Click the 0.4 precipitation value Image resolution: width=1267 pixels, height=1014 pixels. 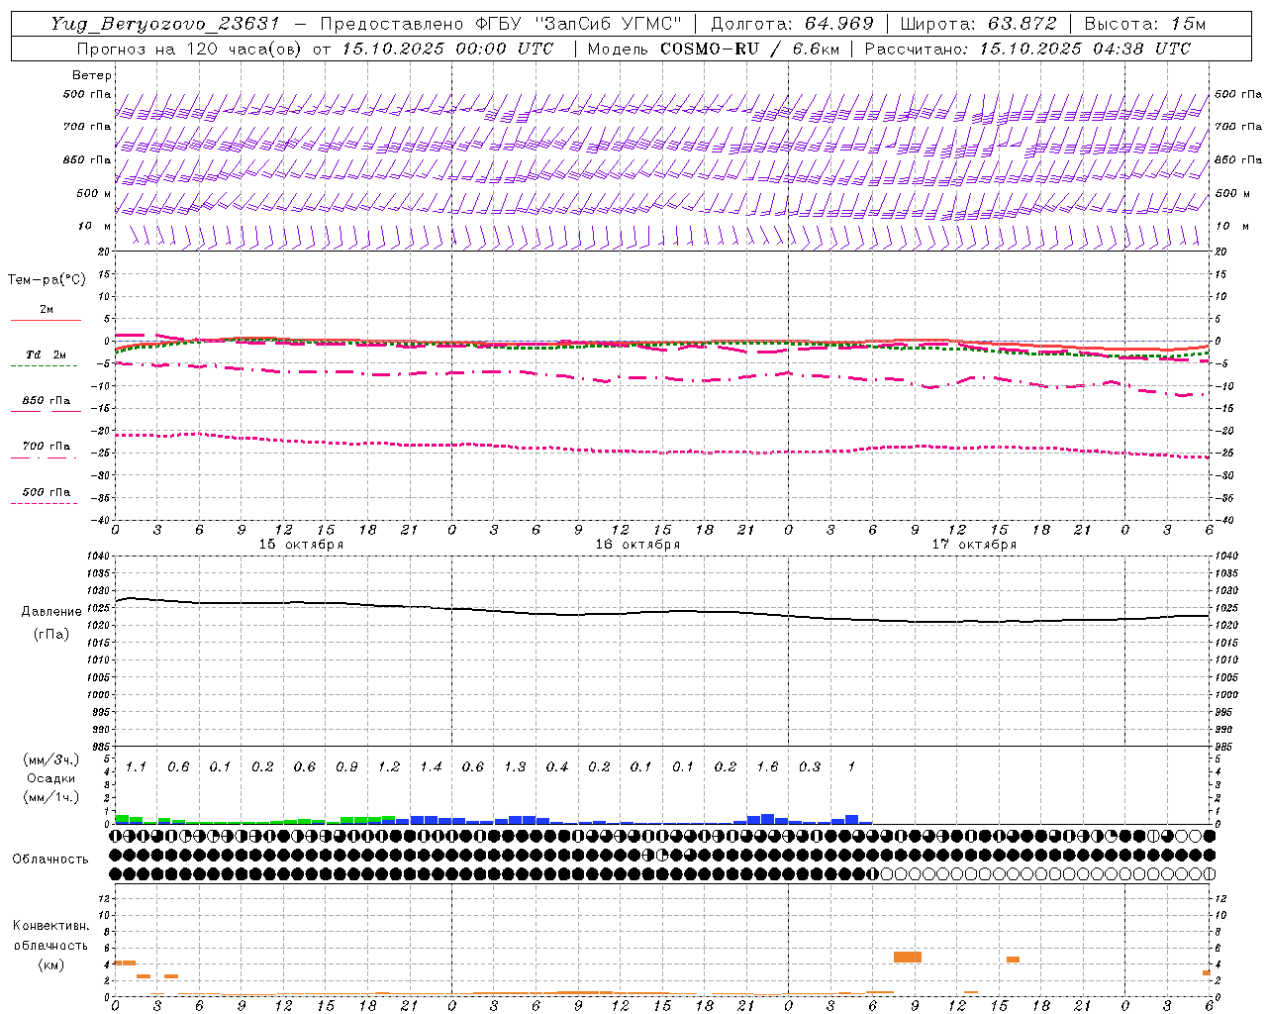coord(557,767)
